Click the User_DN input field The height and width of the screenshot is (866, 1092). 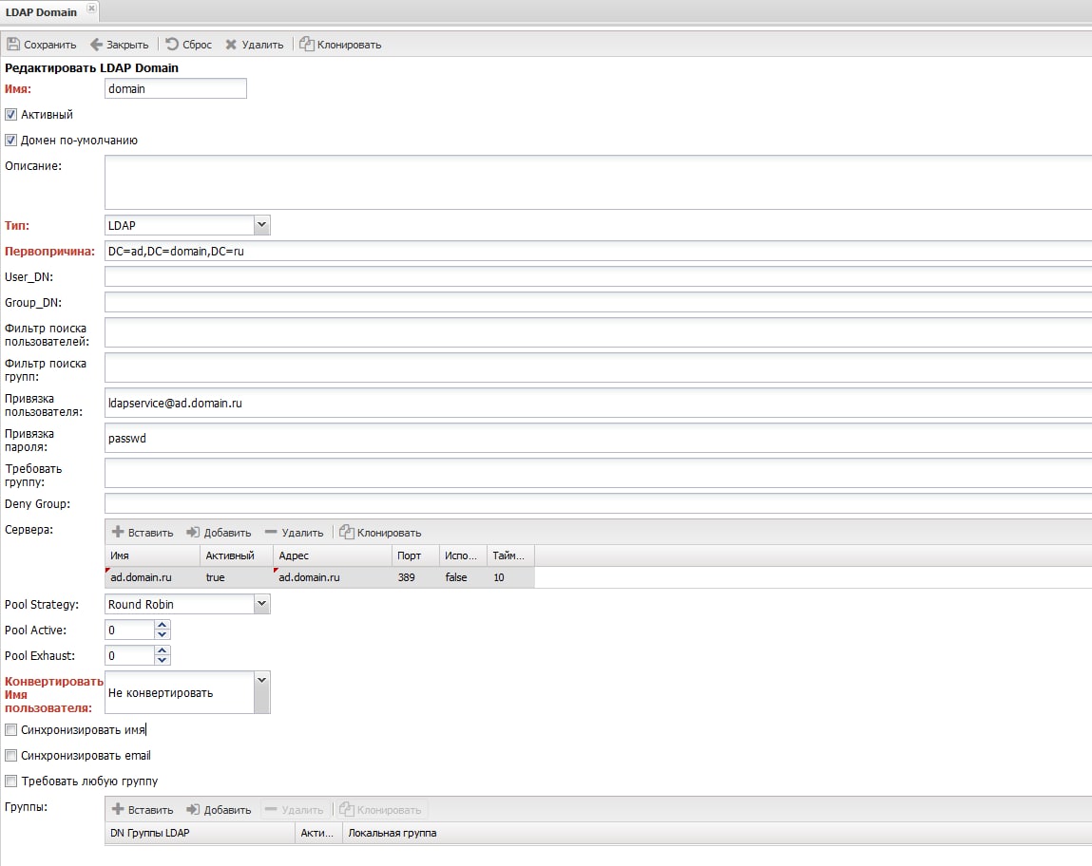pos(598,277)
